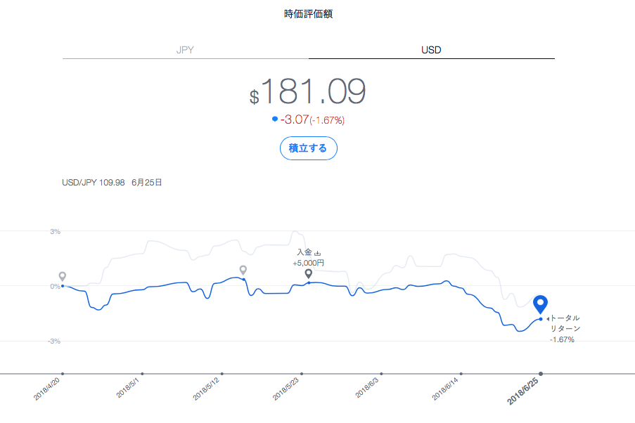Screen dimensions: 635x423
Task: Select the 2018/5/23 timeline point
Action: pos(302,374)
